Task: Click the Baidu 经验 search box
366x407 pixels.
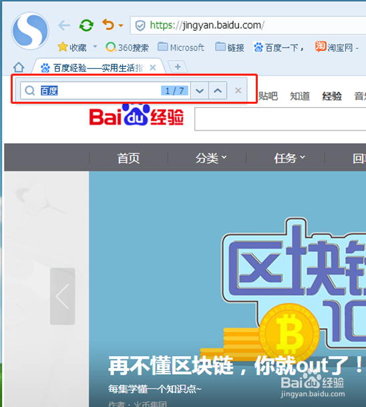Action: pos(281,119)
